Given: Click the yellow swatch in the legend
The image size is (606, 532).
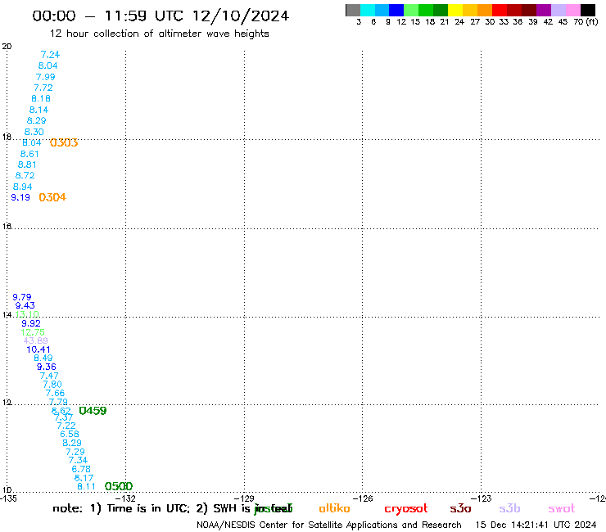Looking at the screenshot, I should pos(455,10).
